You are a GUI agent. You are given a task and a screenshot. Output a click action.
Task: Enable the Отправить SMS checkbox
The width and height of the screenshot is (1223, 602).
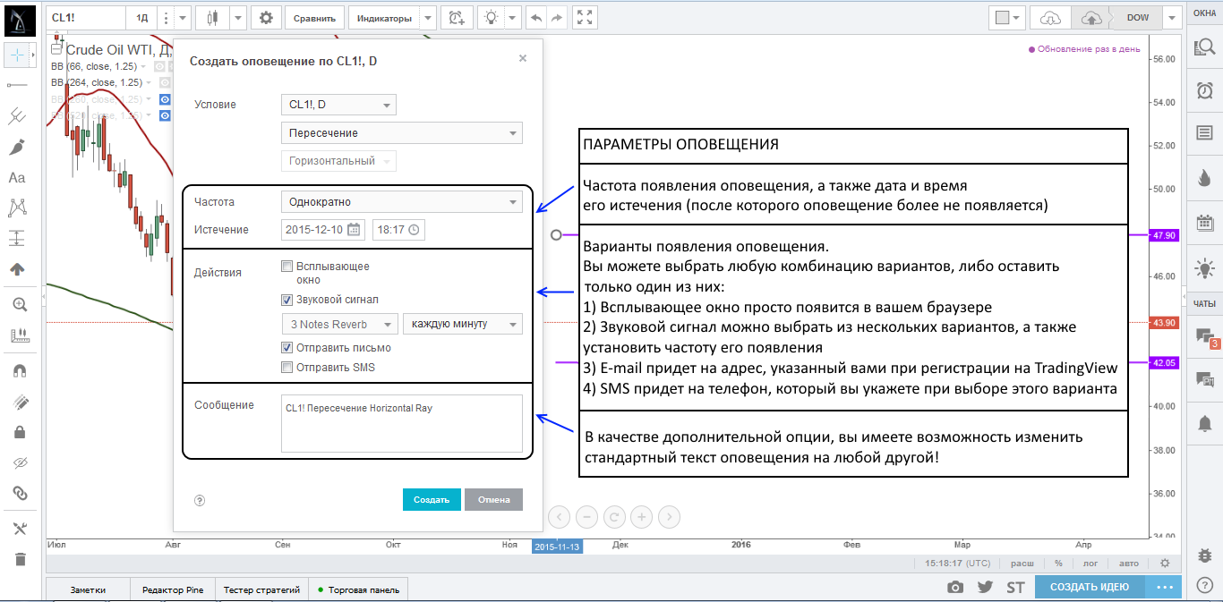point(287,367)
